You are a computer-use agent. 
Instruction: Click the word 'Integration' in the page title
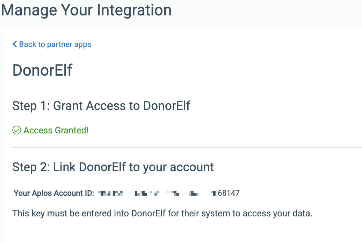pos(134,11)
